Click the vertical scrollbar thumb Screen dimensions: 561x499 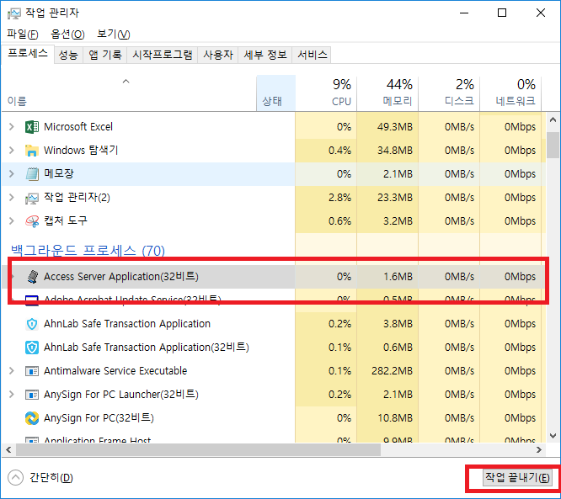coord(553,145)
